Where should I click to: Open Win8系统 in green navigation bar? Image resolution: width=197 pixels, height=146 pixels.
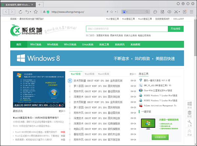(x=53, y=44)
